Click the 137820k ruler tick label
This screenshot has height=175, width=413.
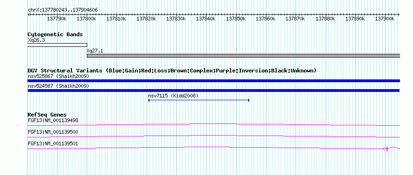146,19
